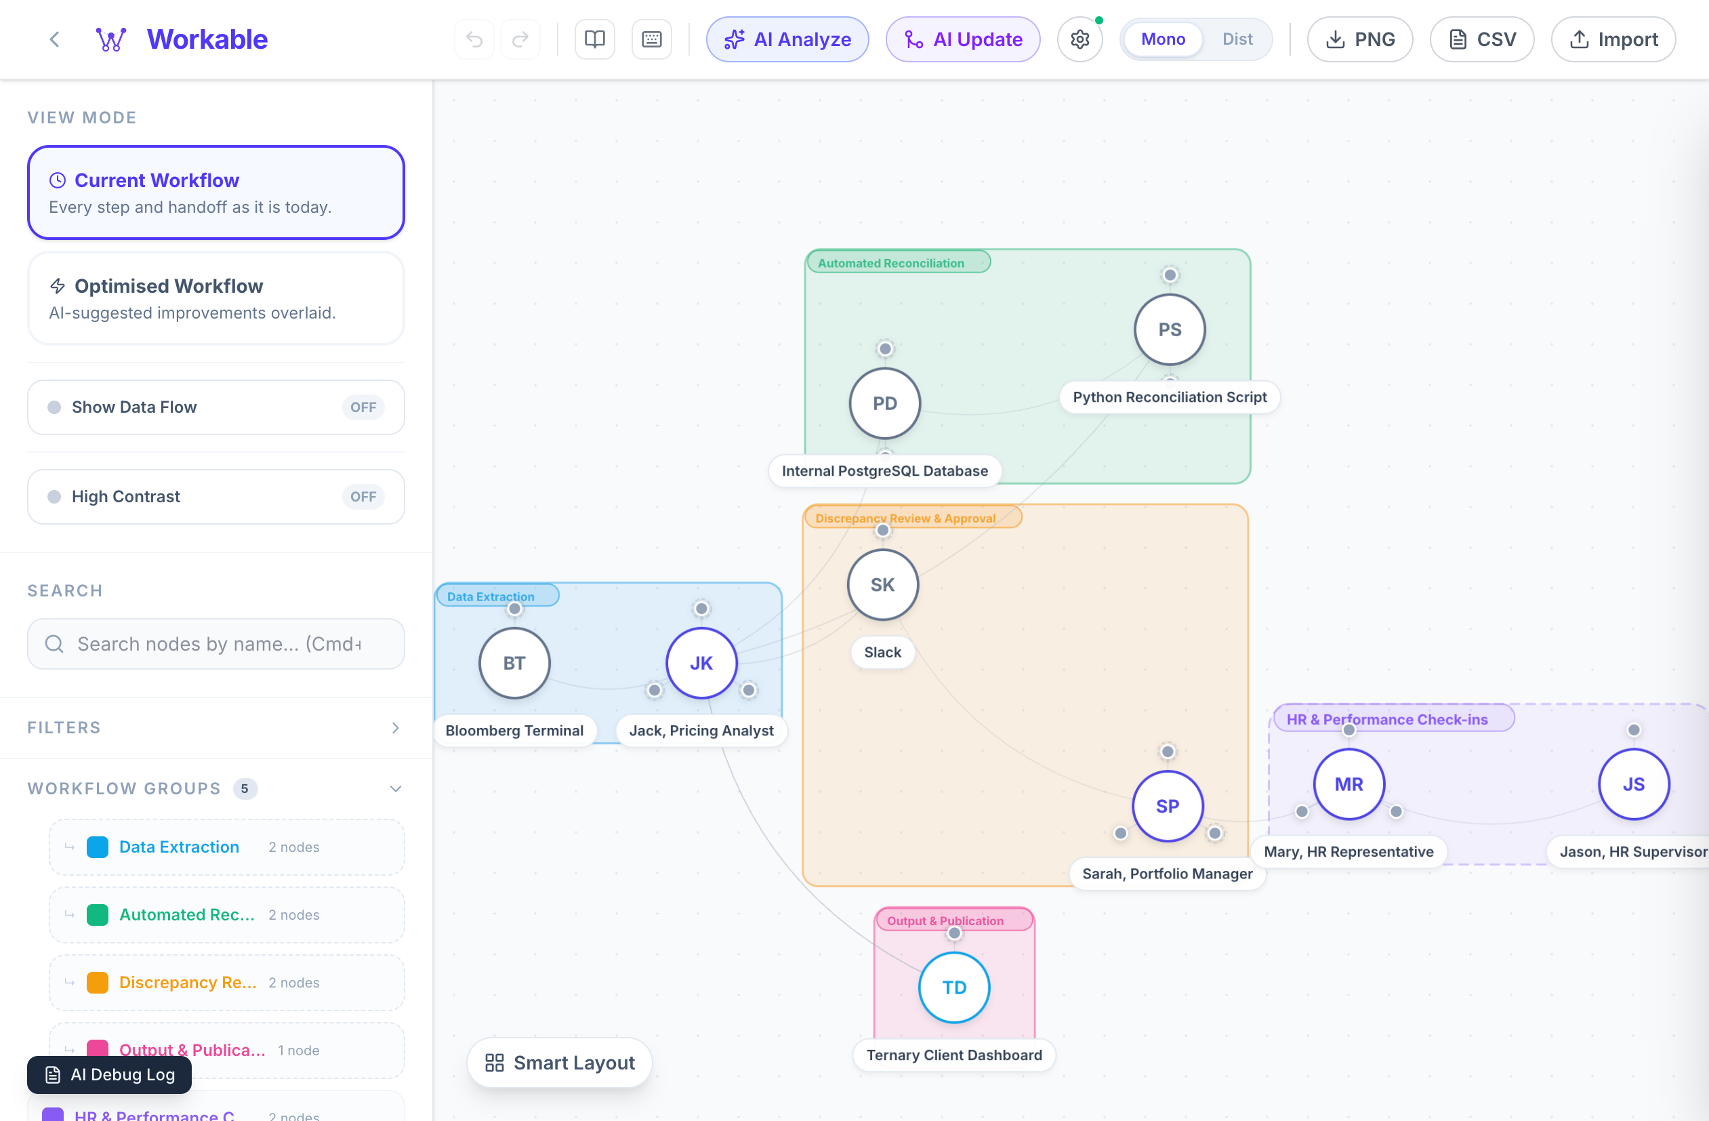Expand the Filters section chevron

(396, 727)
